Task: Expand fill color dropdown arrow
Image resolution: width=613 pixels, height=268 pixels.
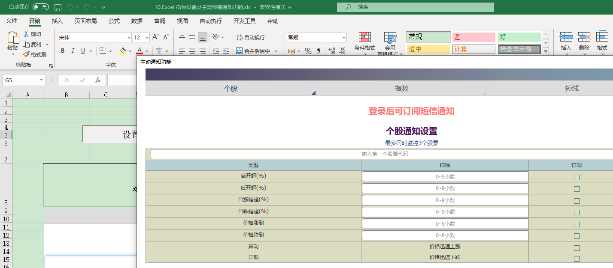Action: point(130,51)
